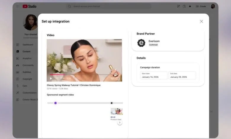Click the Create button

point(201,6)
